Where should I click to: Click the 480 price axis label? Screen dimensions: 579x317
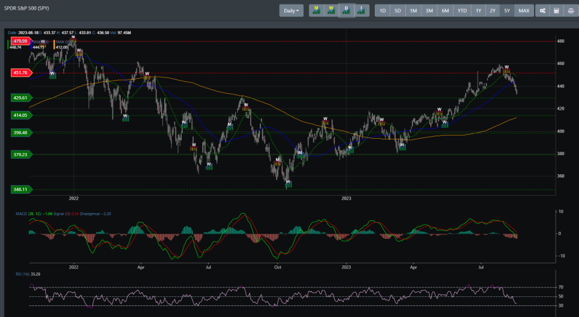click(560, 41)
